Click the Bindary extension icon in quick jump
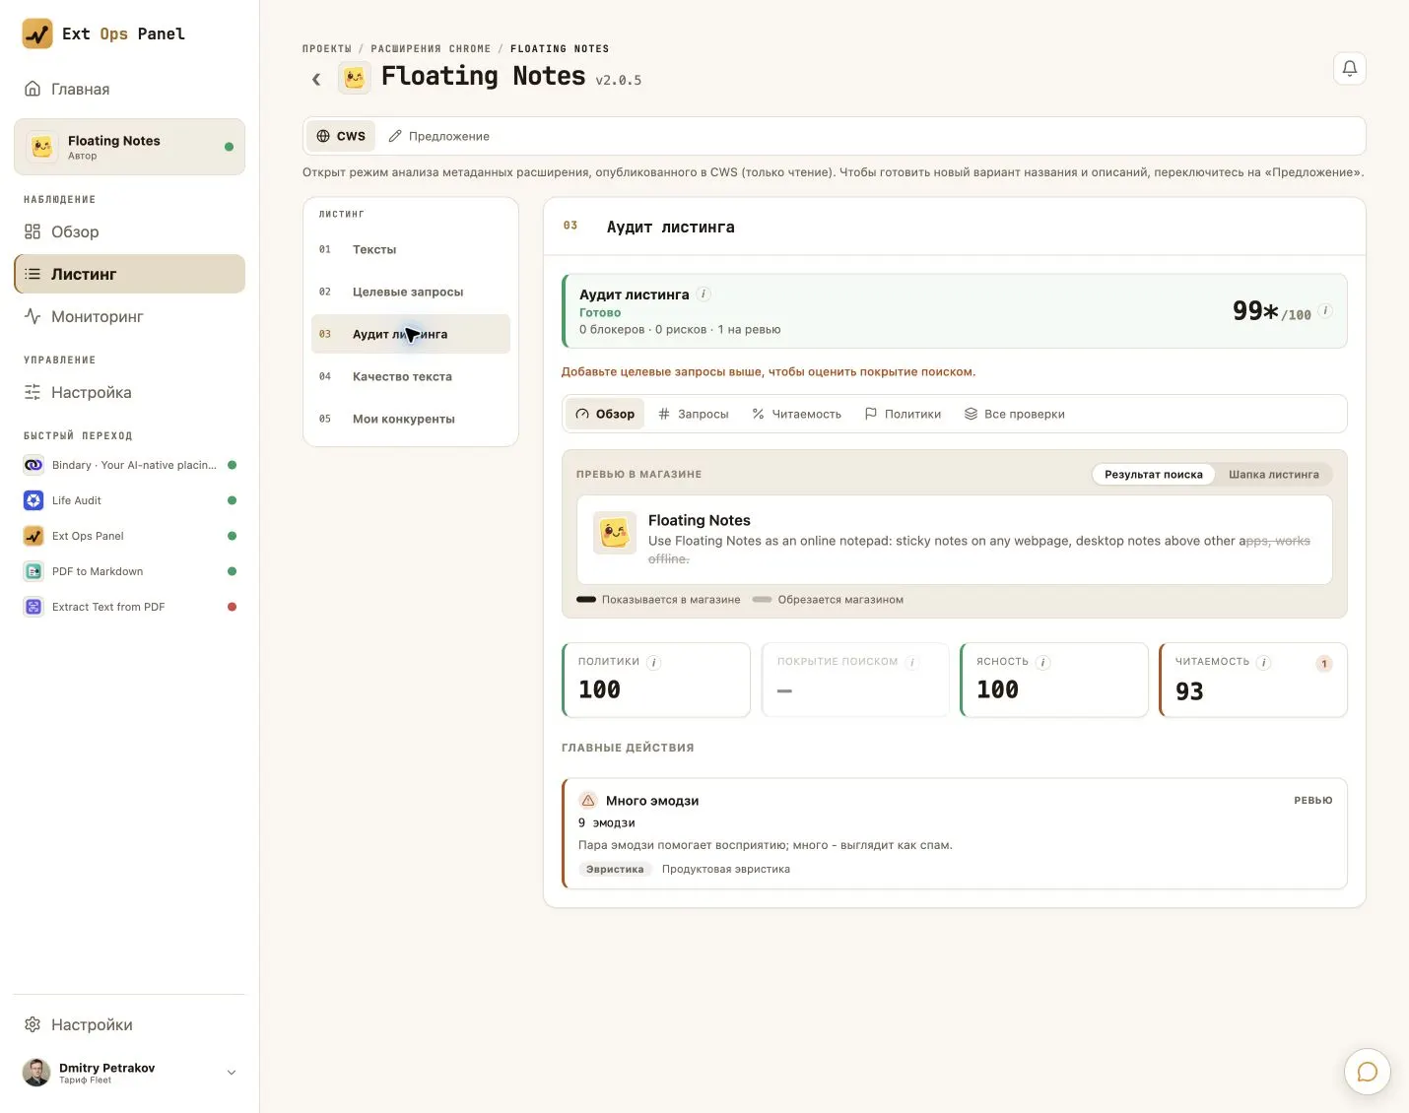Viewport: 1409px width, 1113px height. pos(34,465)
